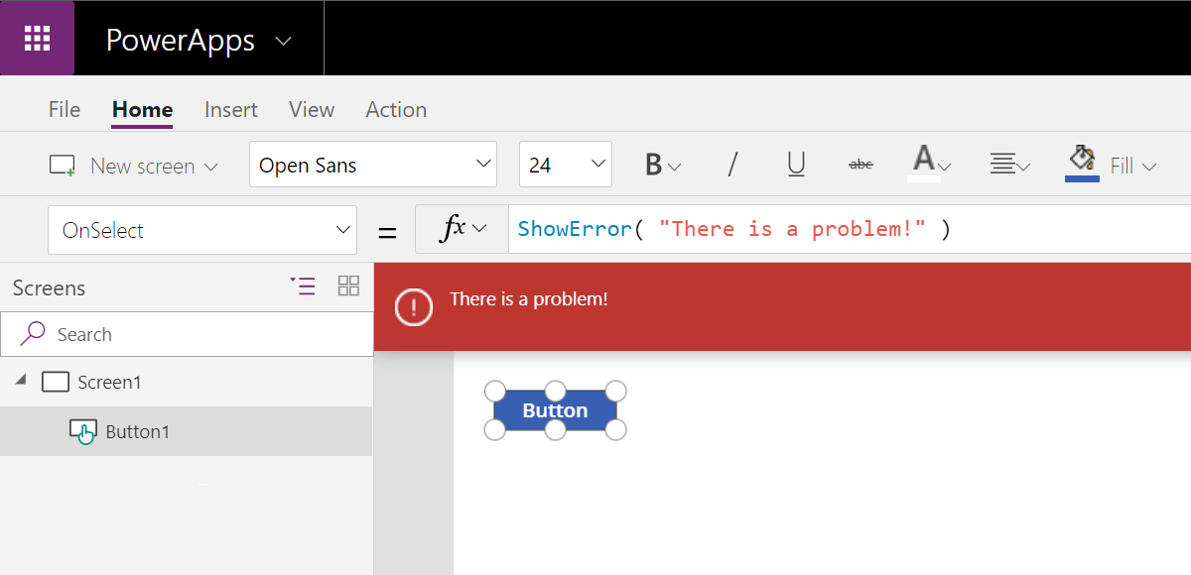Click the search magnifier in Screens panel
1191x575 pixels.
coord(31,333)
